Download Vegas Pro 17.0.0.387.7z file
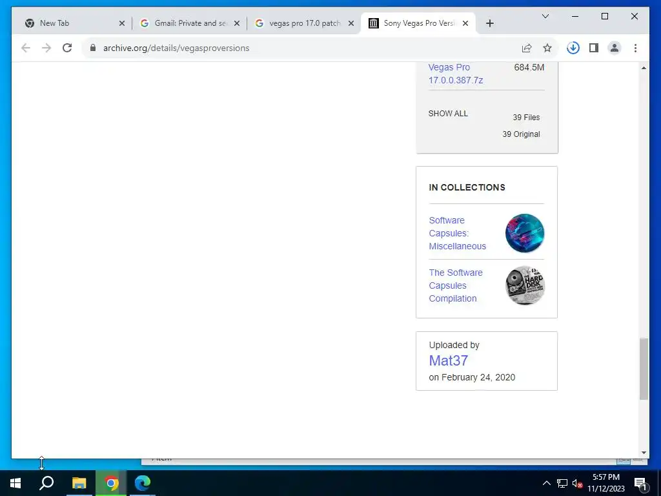Image resolution: width=661 pixels, height=496 pixels. coord(456,74)
